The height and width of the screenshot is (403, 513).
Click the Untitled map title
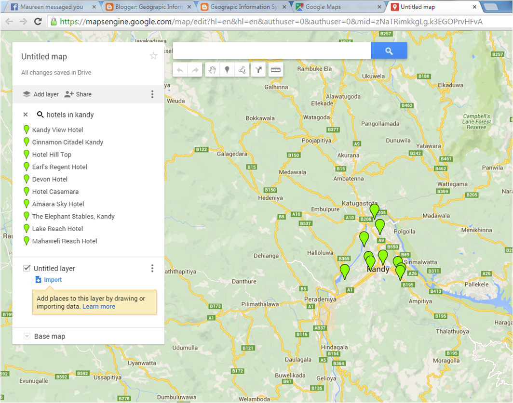pos(44,56)
